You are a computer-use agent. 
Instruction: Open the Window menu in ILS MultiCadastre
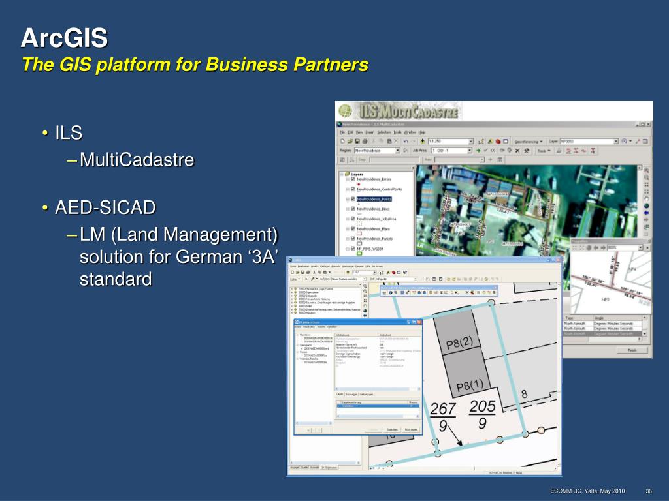pos(410,132)
